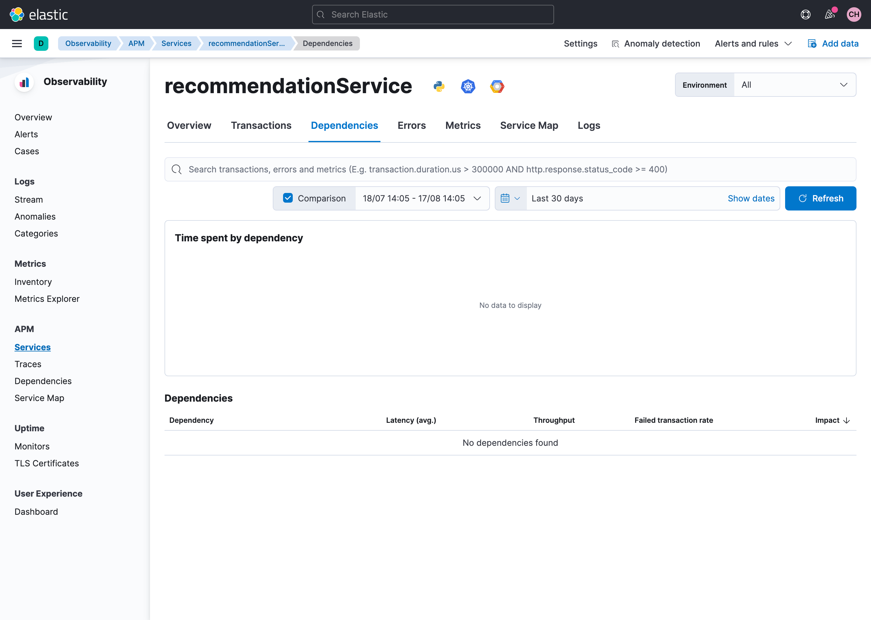Click the Kubernetes container icon
Image resolution: width=871 pixels, height=620 pixels.
pyautogui.click(x=468, y=86)
